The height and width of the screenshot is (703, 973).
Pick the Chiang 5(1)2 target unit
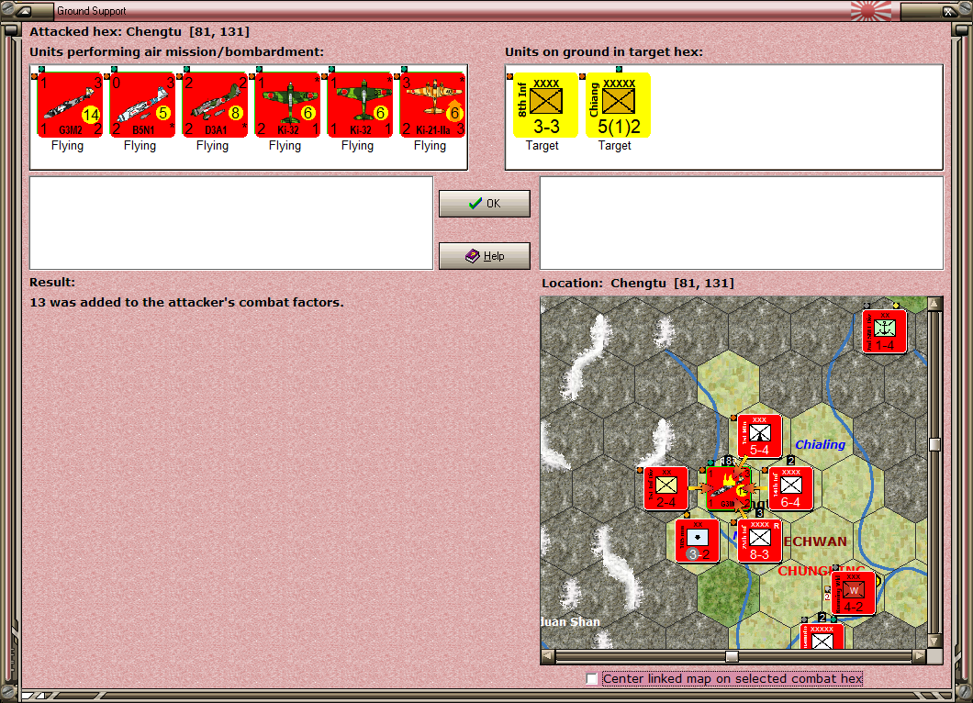pyautogui.click(x=618, y=105)
